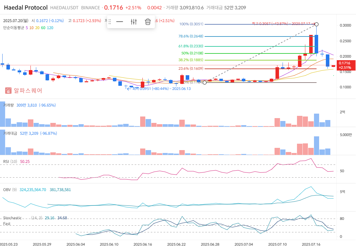The height and width of the screenshot is (249, 356).
Task: Click the 100% (0.3051) Fibonacci label
Action: [x=191, y=24]
